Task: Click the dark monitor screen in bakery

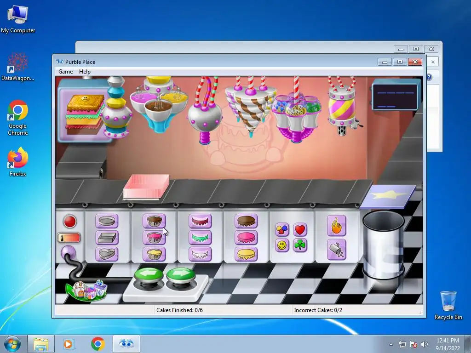Action: [396, 97]
